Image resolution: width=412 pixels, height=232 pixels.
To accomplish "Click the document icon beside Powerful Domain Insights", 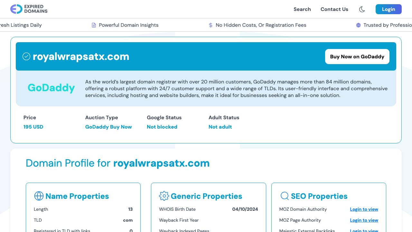I will point(94,25).
